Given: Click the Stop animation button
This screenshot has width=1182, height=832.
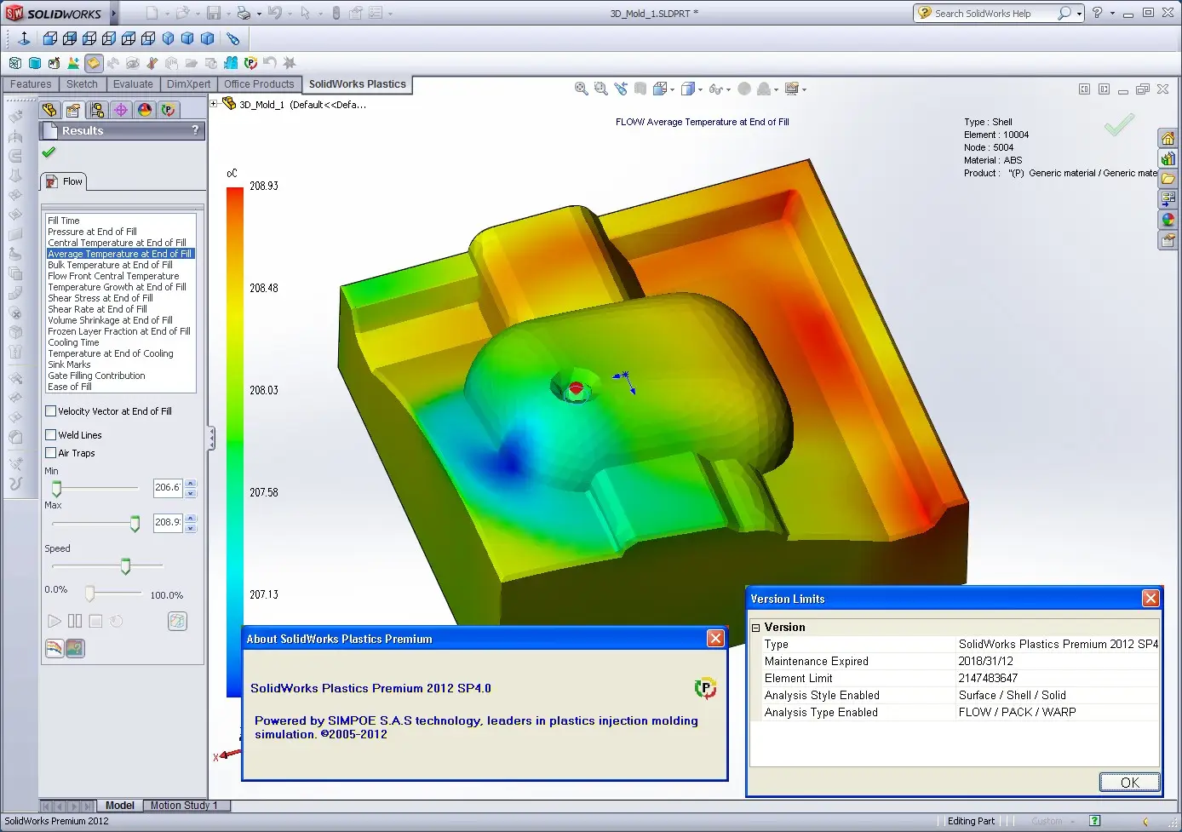Looking at the screenshot, I should 95,621.
